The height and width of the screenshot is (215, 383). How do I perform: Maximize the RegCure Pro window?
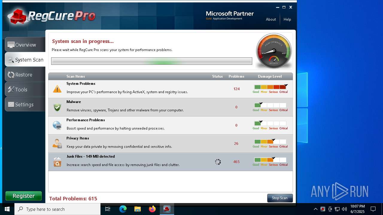pyautogui.click(x=284, y=7)
